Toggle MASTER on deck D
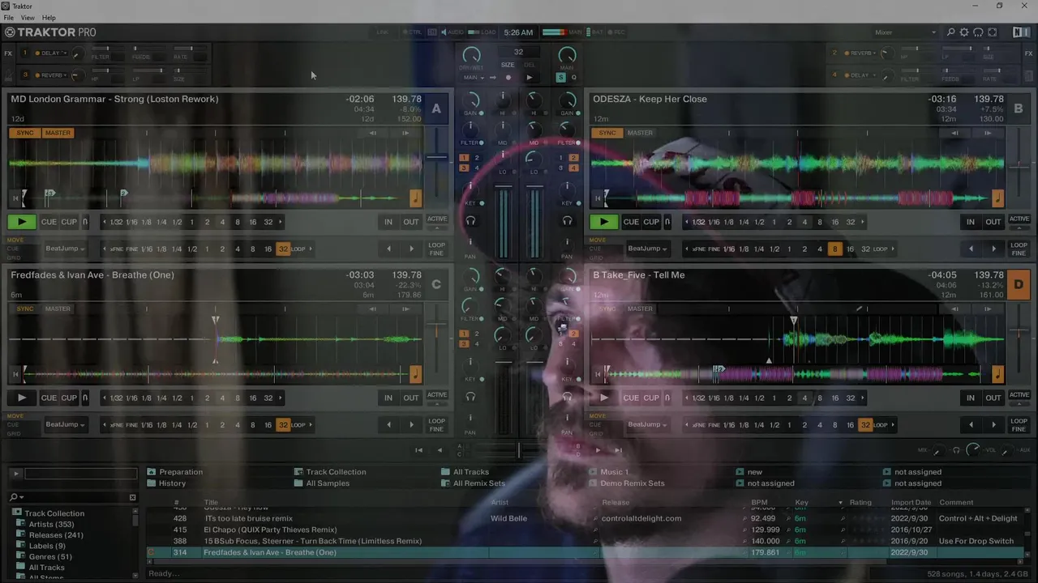This screenshot has width=1038, height=583. click(640, 309)
